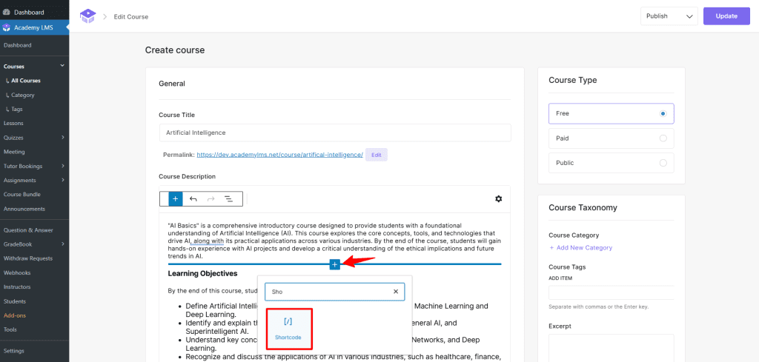This screenshot has height=362, width=759.
Task: Click the inline plus block inserter between paragraphs
Action: (x=335, y=264)
